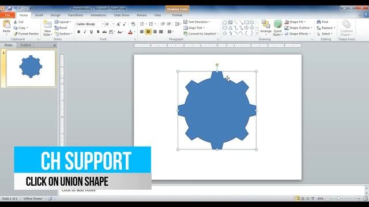The width and height of the screenshot is (369, 207).
Task: Toggle strikethrough formatting
Action: pyautogui.click(x=104, y=32)
